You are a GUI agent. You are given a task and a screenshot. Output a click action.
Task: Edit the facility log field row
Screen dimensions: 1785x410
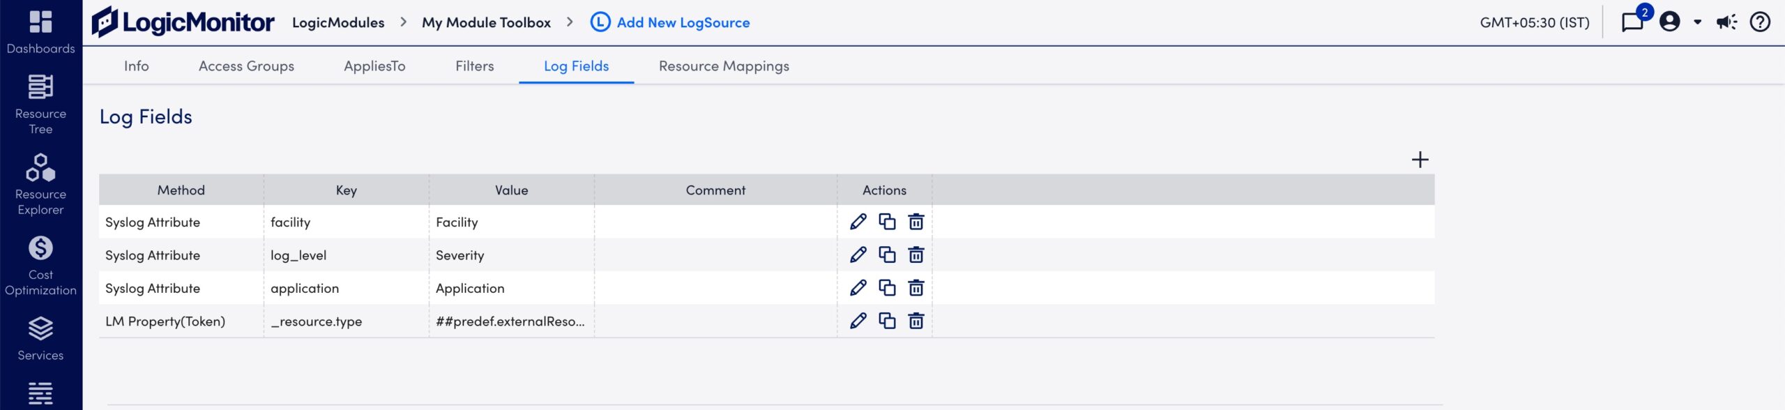click(x=858, y=222)
